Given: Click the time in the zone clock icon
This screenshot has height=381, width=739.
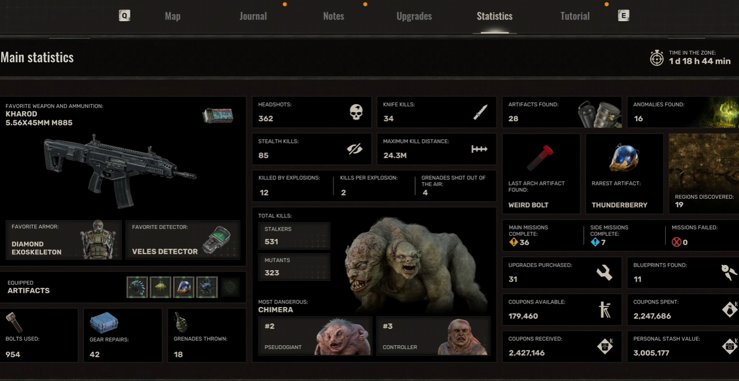Looking at the screenshot, I should 657,57.
